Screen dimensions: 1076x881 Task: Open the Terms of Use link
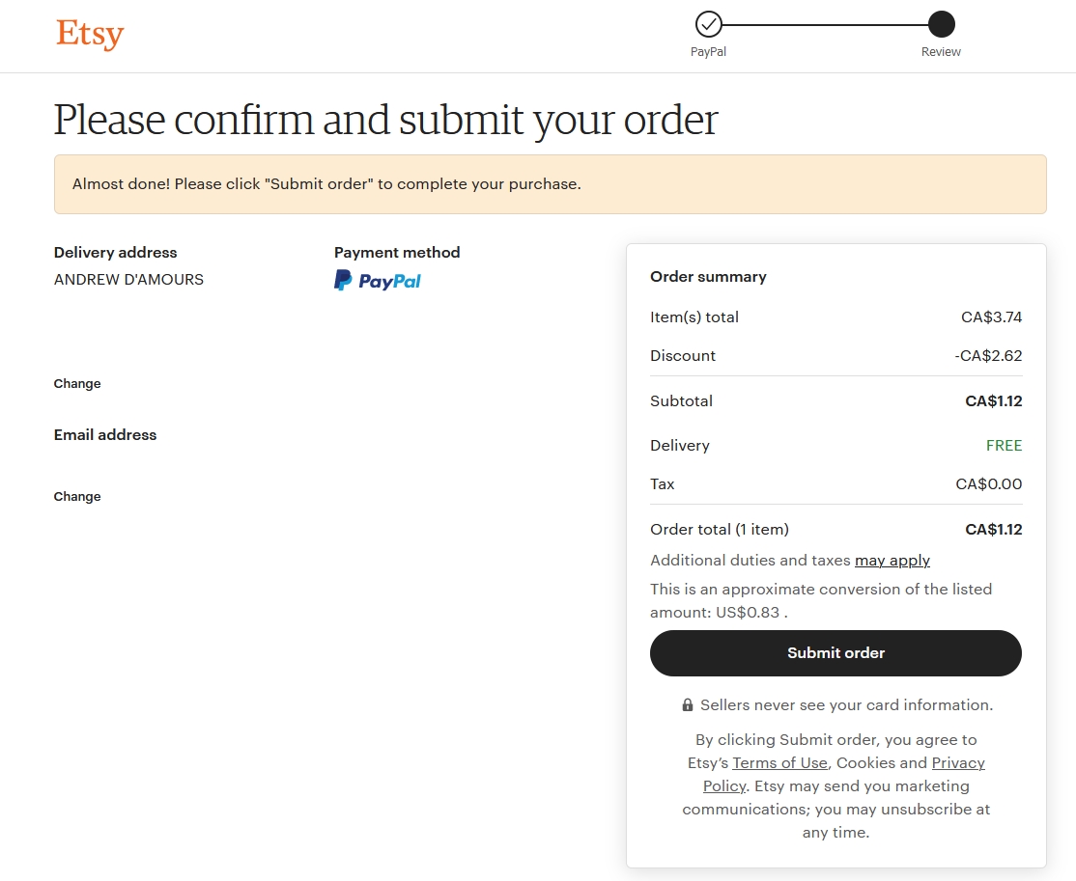tap(779, 762)
